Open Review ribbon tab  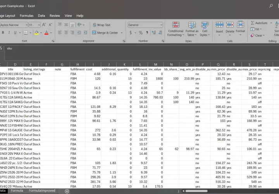point(55,16)
